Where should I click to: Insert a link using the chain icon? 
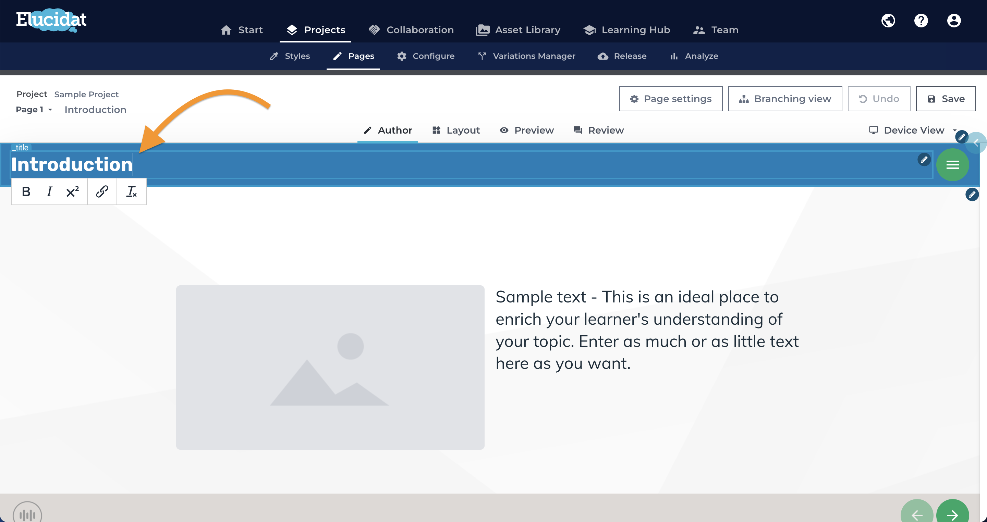[x=102, y=191]
